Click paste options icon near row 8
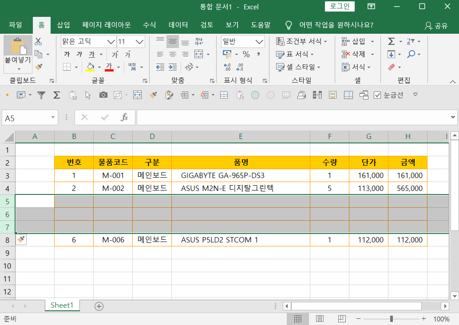 coord(21,239)
